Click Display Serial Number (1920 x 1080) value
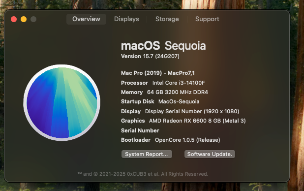 click(x=192, y=111)
